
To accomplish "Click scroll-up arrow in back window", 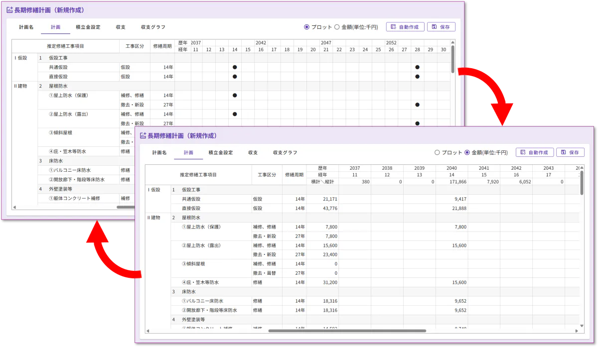I will click(453, 42).
